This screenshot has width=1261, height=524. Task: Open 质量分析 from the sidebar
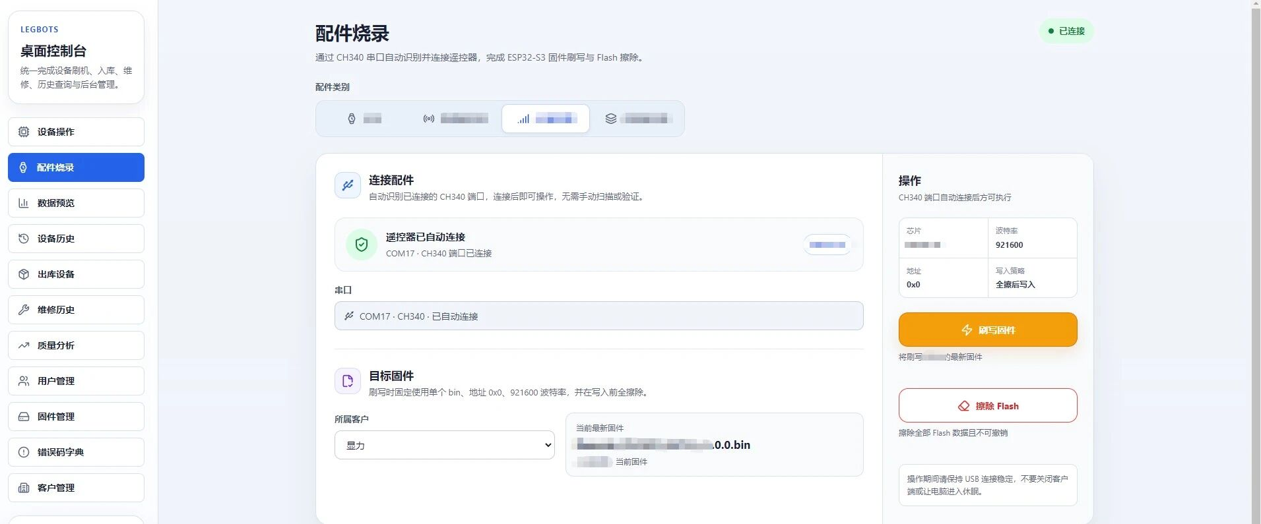tap(76, 345)
